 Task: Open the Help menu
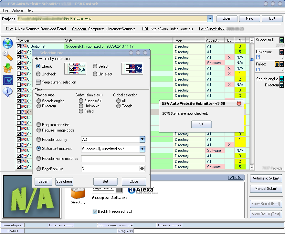point(30,10)
